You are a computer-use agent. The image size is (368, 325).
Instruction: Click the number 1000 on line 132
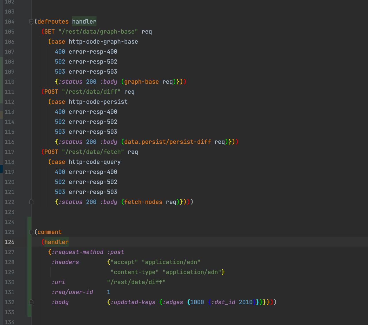click(x=197, y=302)
